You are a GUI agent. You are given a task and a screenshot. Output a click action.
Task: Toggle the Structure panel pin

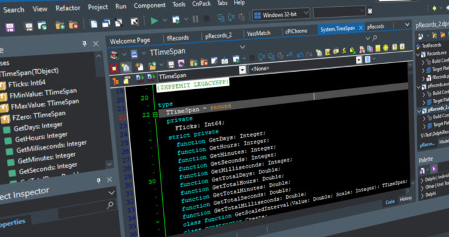coord(84,44)
